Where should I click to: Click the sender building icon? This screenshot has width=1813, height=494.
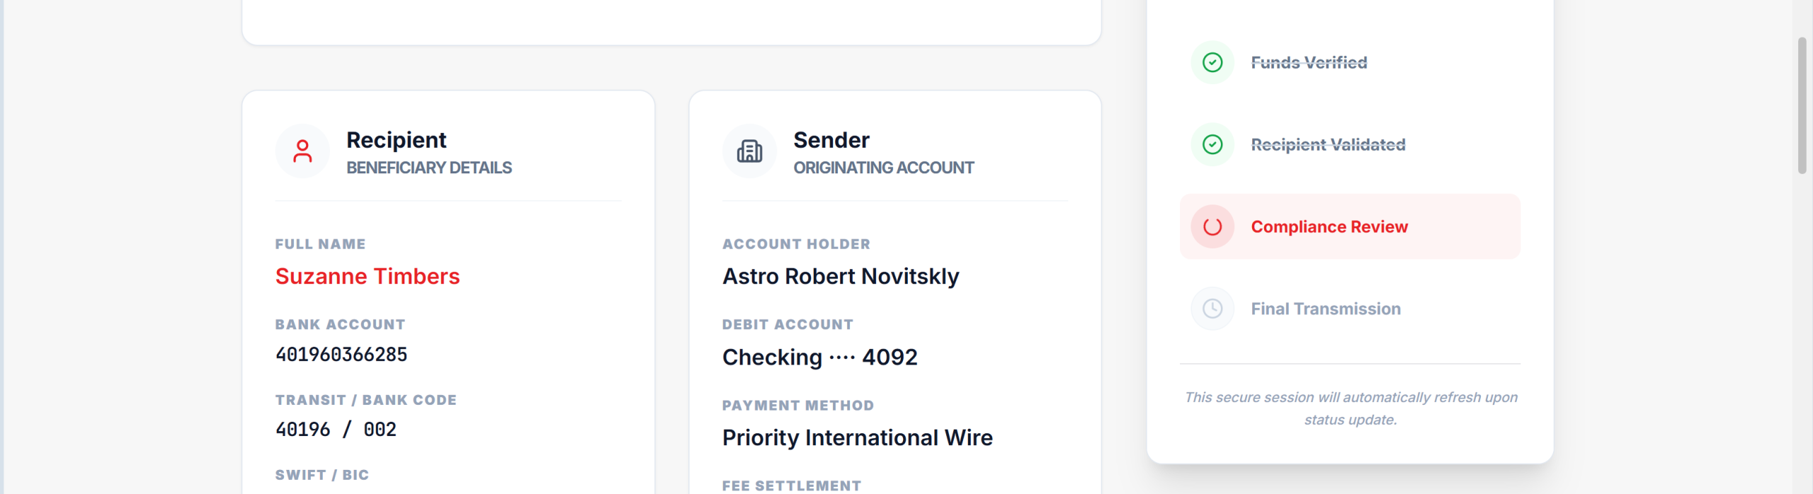tap(749, 151)
